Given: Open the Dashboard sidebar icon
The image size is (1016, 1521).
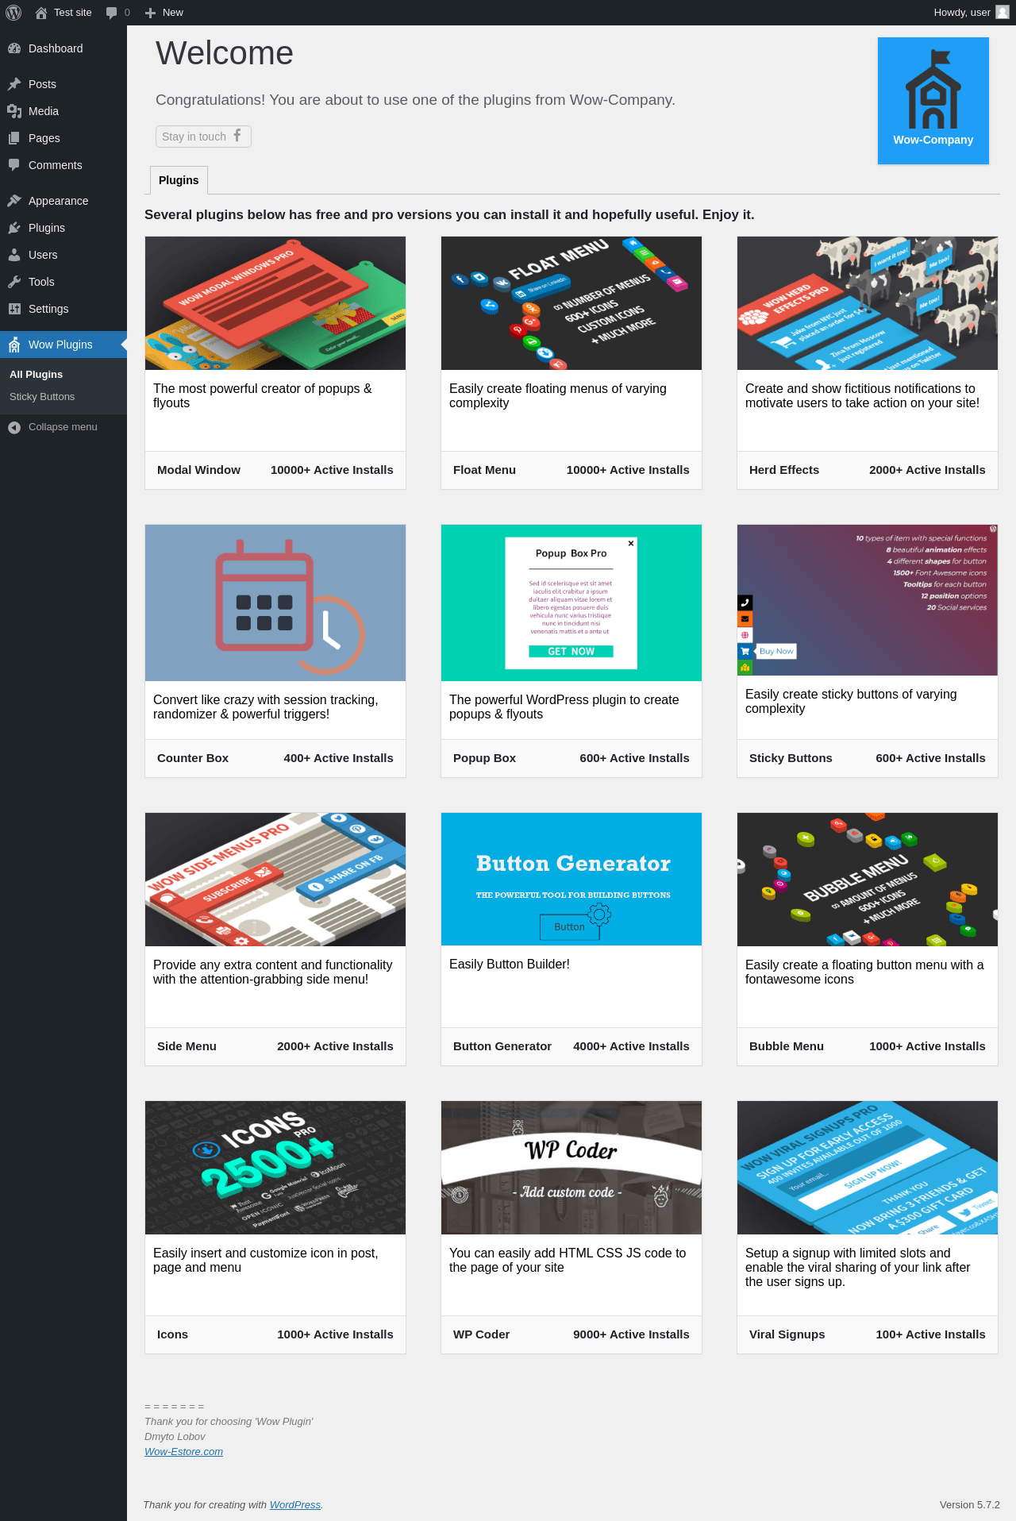Looking at the screenshot, I should click(x=14, y=48).
